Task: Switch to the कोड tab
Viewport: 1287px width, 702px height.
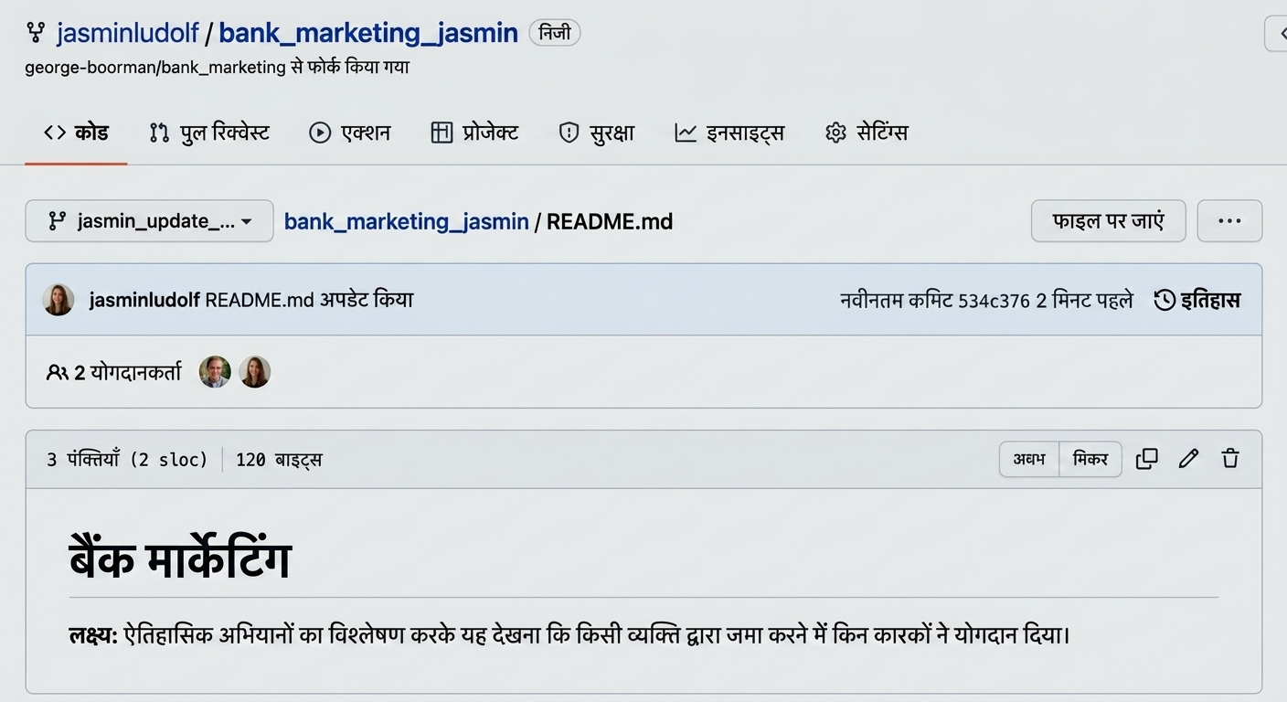Action: 76,133
